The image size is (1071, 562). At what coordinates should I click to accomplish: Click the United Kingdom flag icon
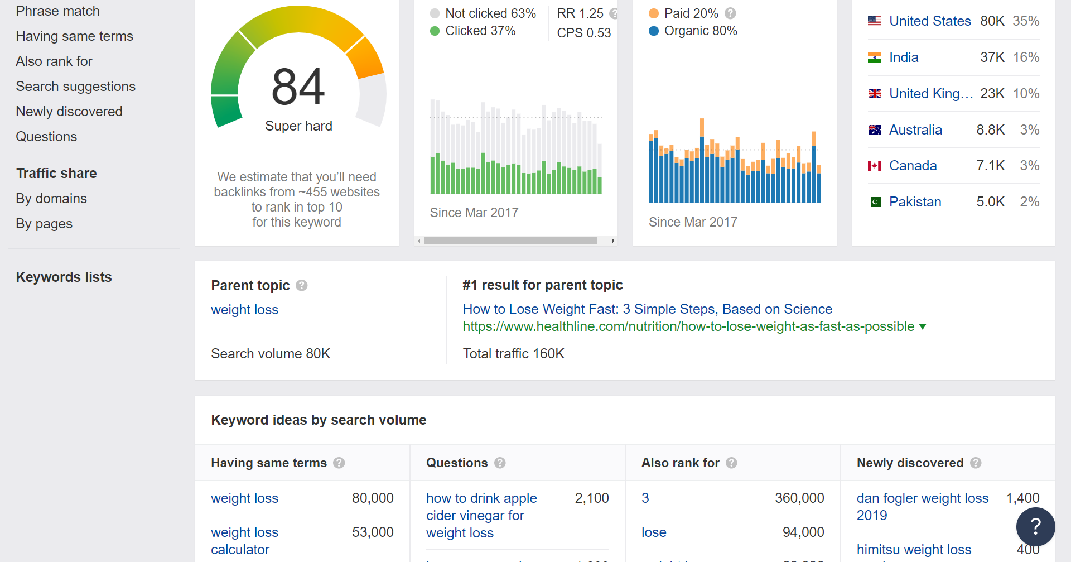pyautogui.click(x=875, y=94)
